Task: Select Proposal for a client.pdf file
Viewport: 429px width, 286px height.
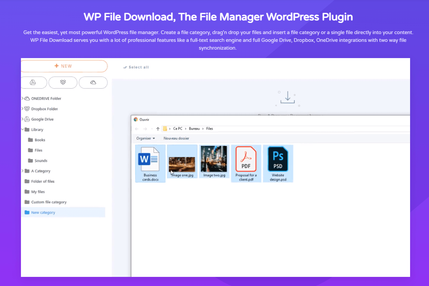Action: [246, 163]
